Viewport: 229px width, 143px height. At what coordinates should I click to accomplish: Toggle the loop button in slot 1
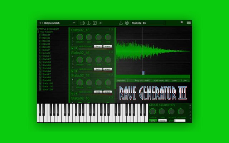(x=98, y=46)
